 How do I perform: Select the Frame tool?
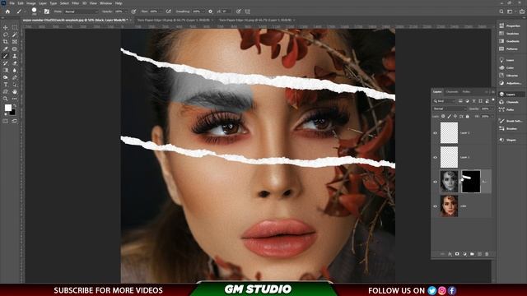[15, 42]
